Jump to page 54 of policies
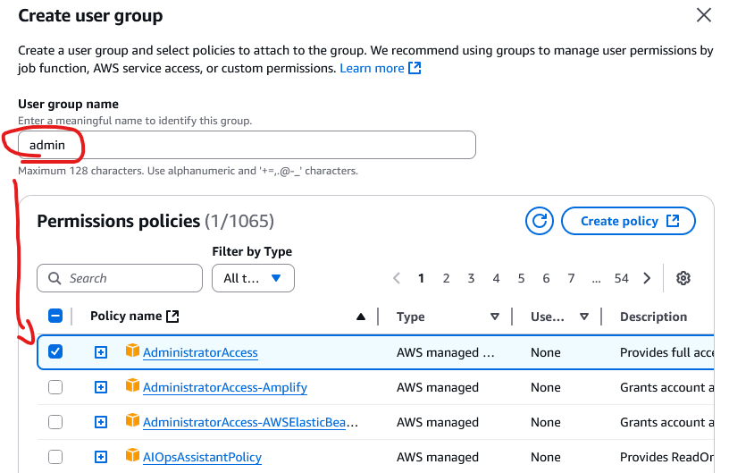 pyautogui.click(x=622, y=278)
